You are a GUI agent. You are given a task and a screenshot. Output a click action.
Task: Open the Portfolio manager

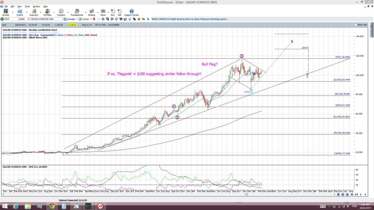click(47, 12)
